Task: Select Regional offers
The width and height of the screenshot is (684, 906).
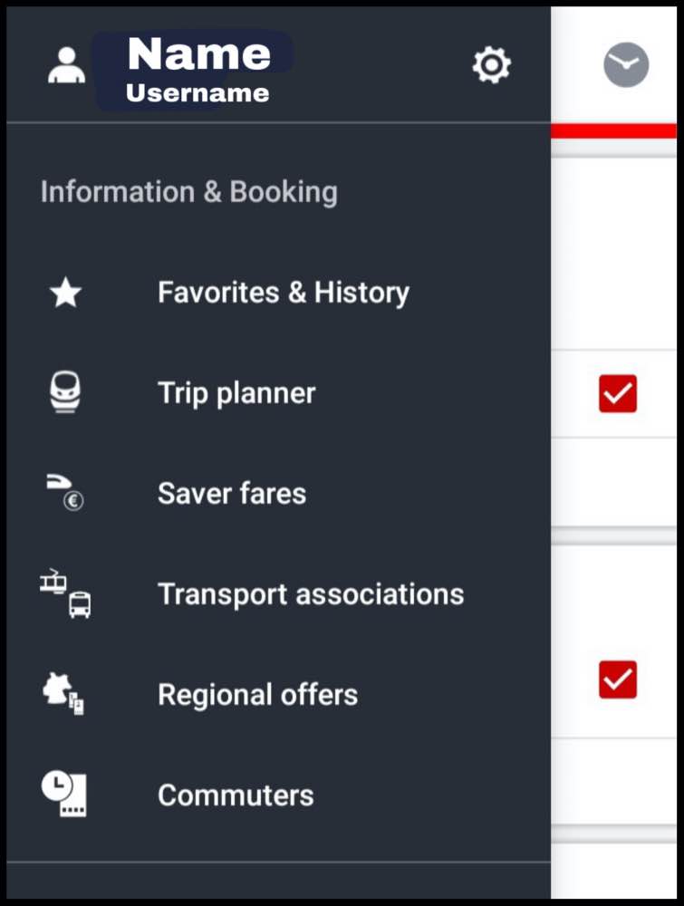Action: click(x=257, y=695)
